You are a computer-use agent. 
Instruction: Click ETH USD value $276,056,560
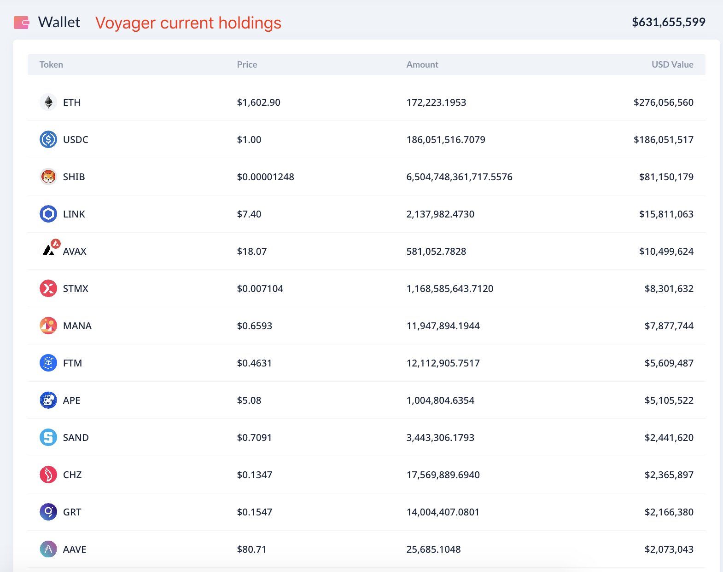coord(664,102)
